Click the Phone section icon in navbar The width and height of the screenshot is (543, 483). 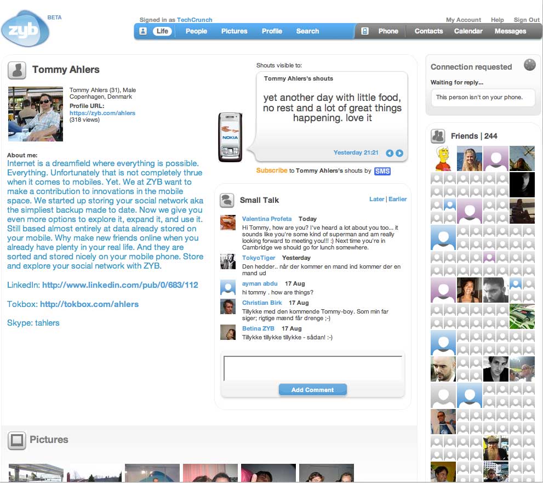point(365,31)
